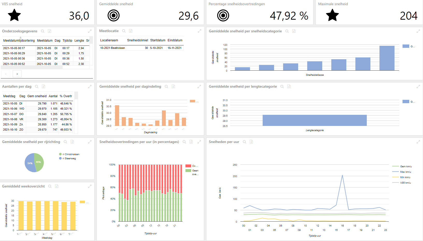Toggle green Geen overtreding legend series
Screen dimensions: 423x241
[x=192, y=172]
